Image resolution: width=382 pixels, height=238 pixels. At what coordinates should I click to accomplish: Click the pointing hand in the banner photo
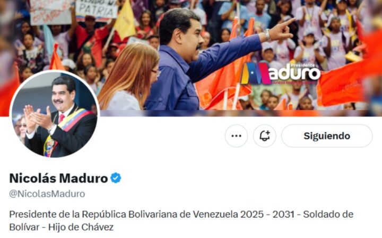[x=283, y=29]
